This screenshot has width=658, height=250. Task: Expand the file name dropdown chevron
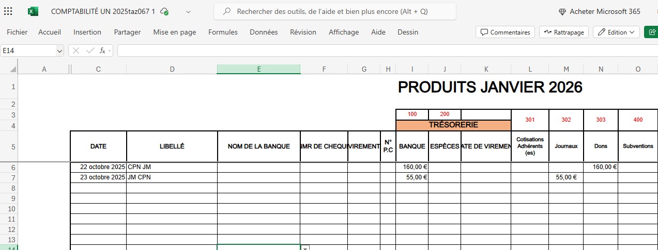[188, 11]
